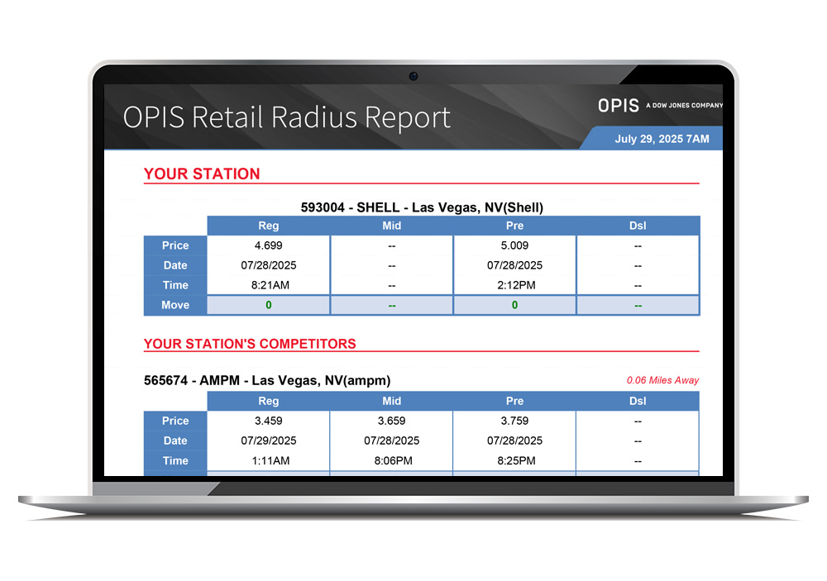
Task: Click the laptop webcam above the screen
Action: point(413,77)
